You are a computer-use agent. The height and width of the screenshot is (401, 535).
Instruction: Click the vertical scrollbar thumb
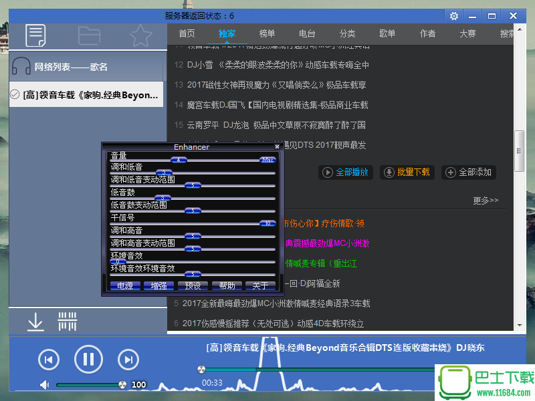point(519,151)
